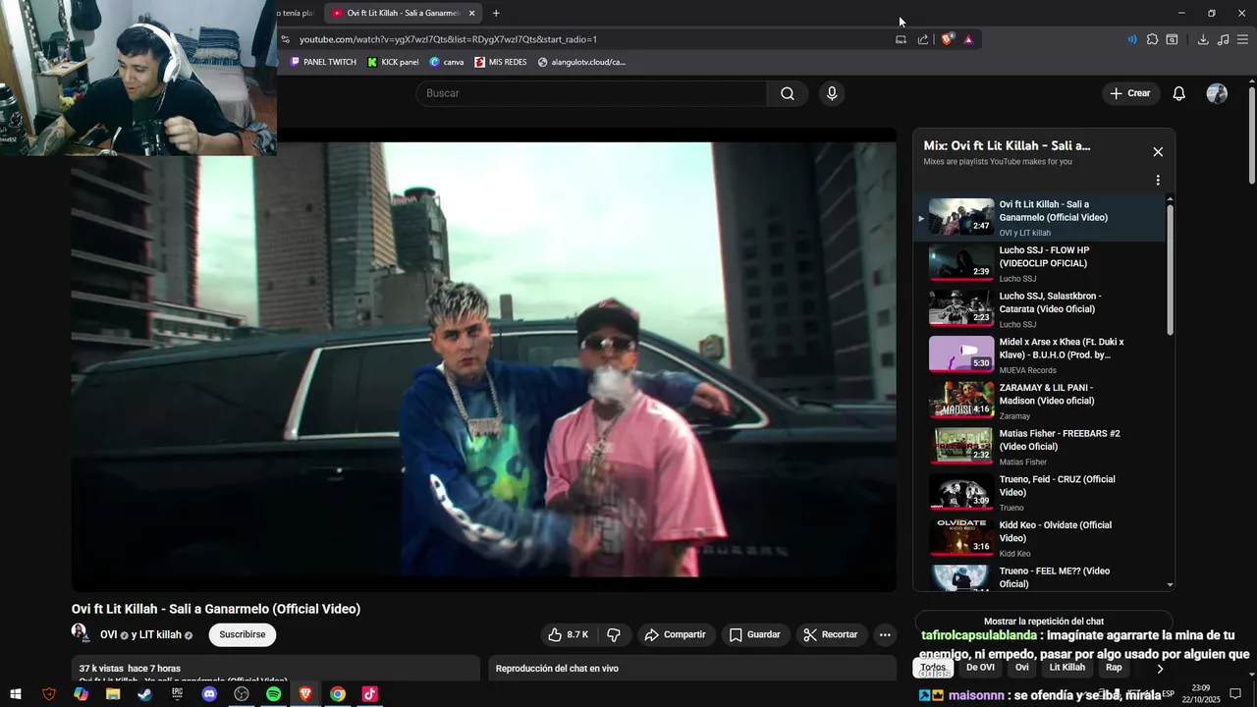Open the Mix playlist three-dot menu

point(1158,181)
